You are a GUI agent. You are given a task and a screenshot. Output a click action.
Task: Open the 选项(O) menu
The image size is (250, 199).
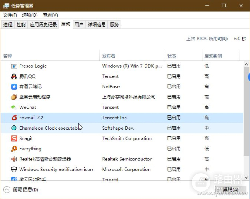click(30, 15)
